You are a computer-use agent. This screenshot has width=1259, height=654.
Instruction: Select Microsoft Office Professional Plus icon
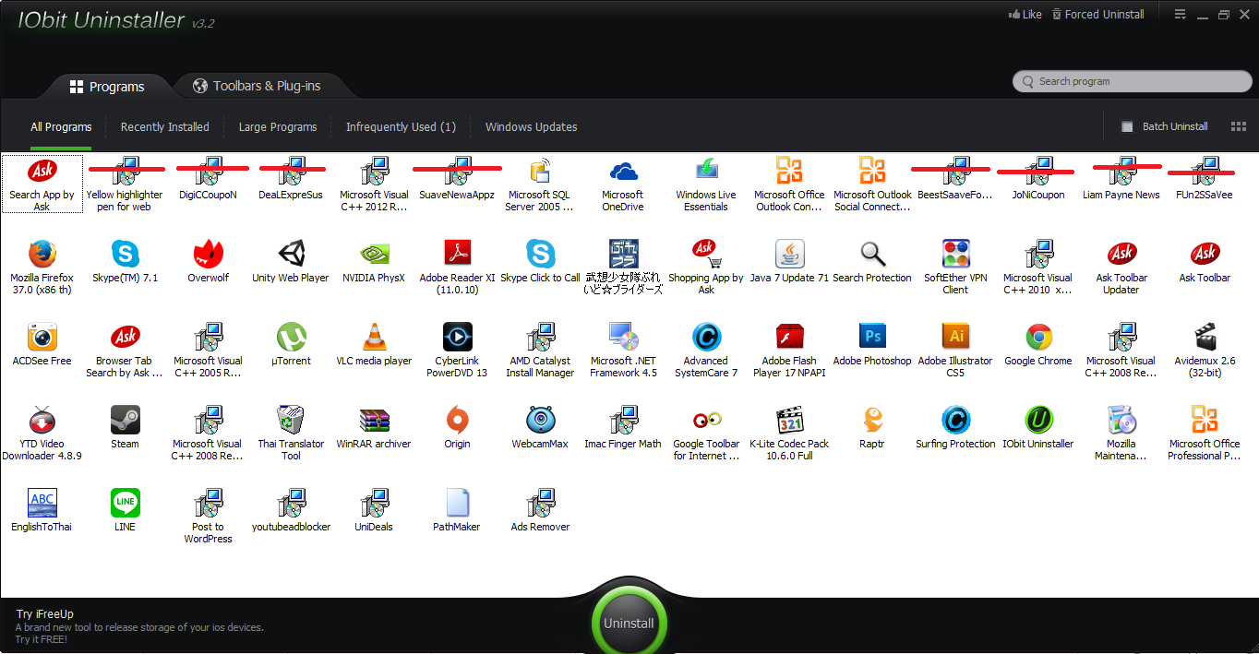pyautogui.click(x=1205, y=420)
